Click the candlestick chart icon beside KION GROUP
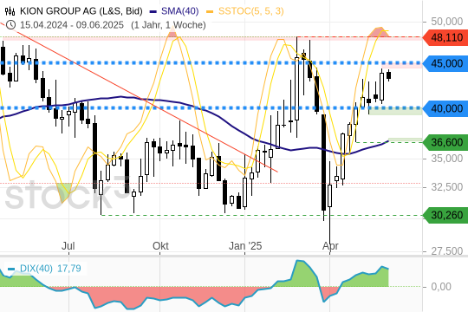The width and height of the screenshot is (468, 312). (10, 11)
